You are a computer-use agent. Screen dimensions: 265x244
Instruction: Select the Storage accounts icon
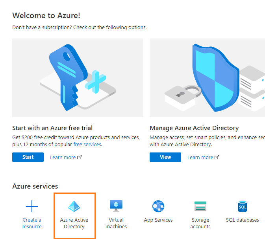click(200, 206)
